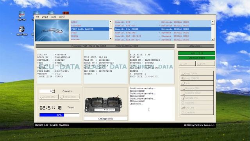250x141 pixels.
Task: Click the Azzera ODO button
Action: (69, 97)
